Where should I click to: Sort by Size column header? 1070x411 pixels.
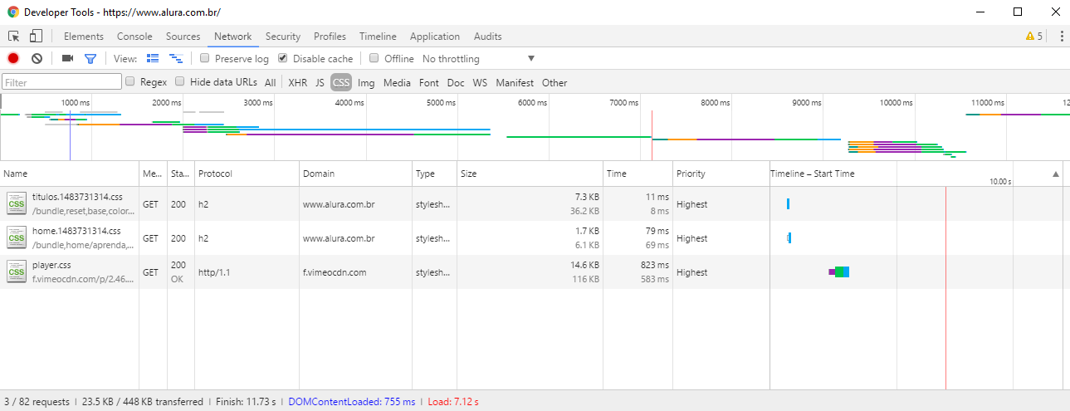(x=530, y=174)
